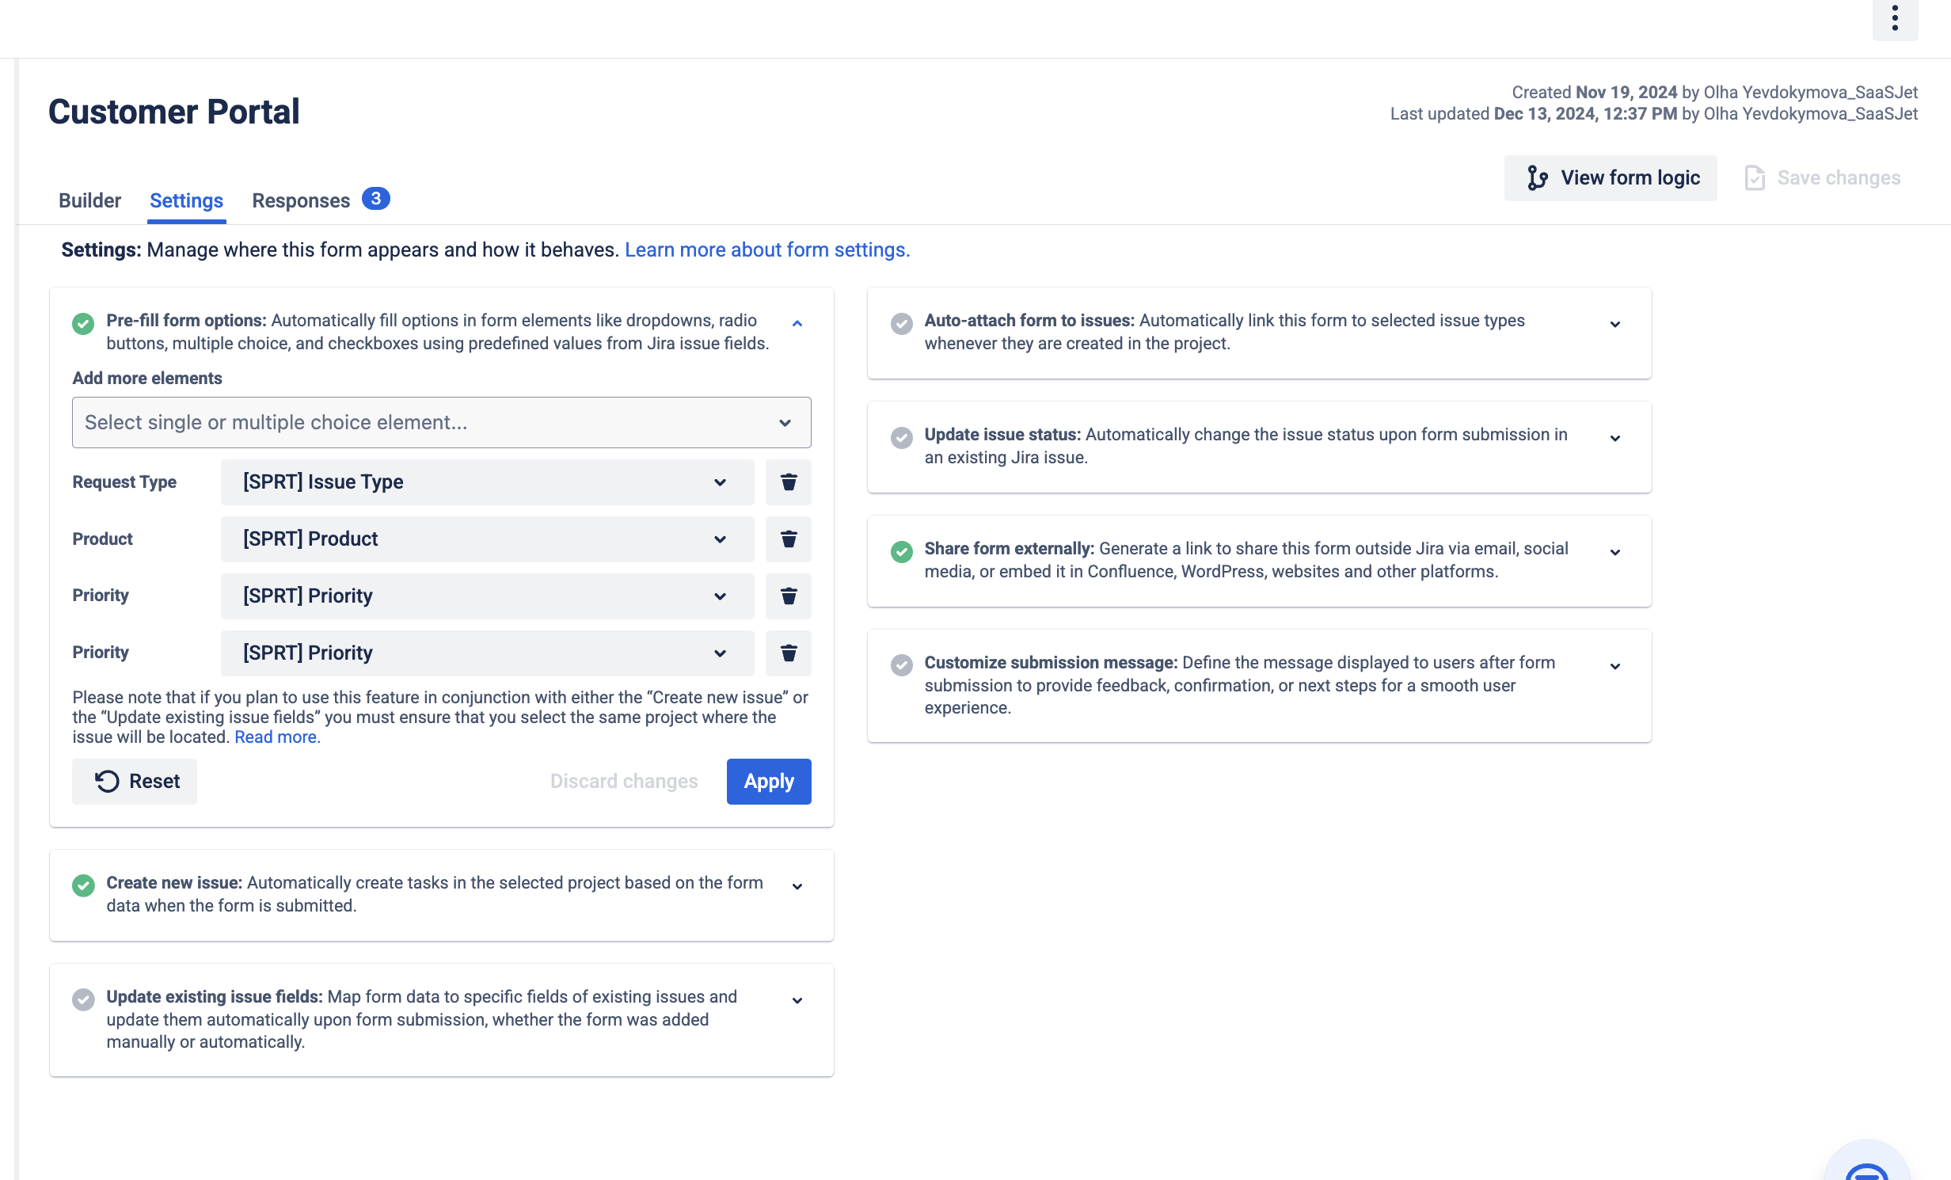1951x1180 pixels.
Task: Switch to the Builder tab
Action: pyautogui.click(x=89, y=200)
